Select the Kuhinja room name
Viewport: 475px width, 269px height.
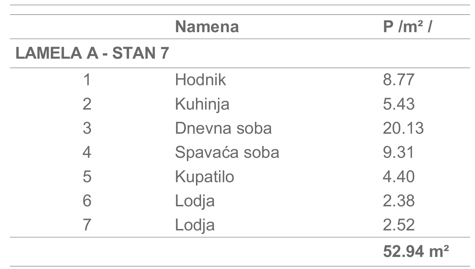[x=202, y=104]
